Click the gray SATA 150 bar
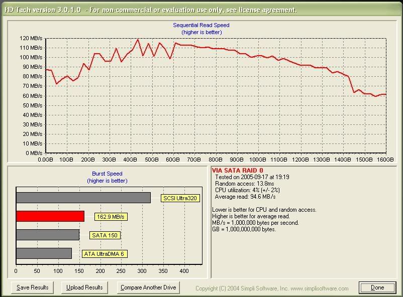Image resolution: width=403 pixels, height=297 pixels. click(47, 235)
